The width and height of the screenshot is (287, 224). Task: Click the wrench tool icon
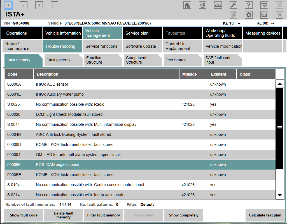tap(233, 5)
